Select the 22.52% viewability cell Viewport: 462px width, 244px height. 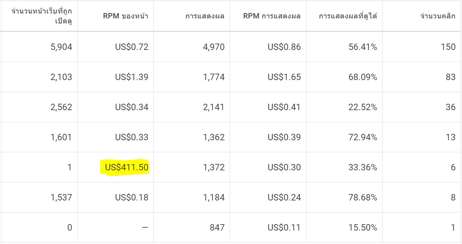point(363,107)
